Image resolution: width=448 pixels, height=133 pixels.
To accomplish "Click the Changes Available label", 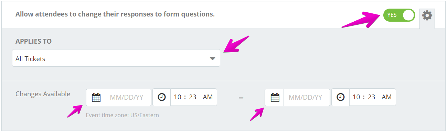I will [43, 94].
